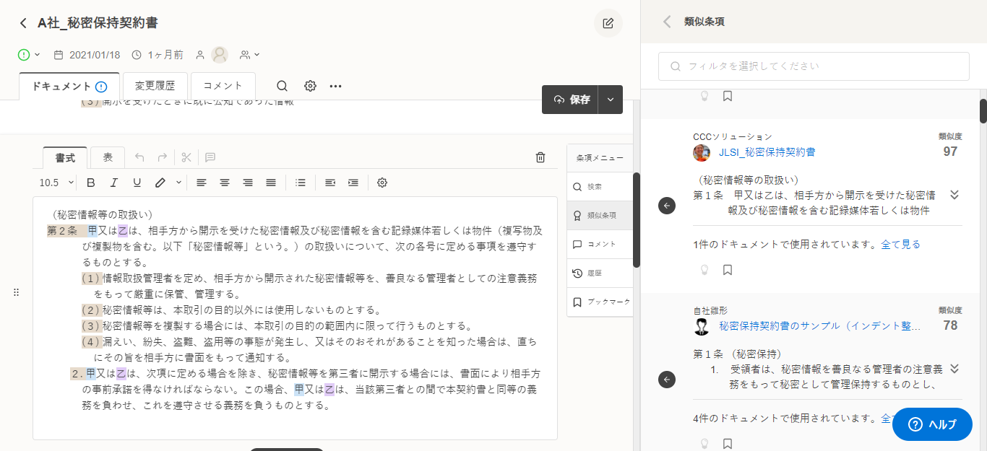Image resolution: width=987 pixels, height=451 pixels.
Task: Increase indent of the paragraph
Action: pyautogui.click(x=353, y=183)
